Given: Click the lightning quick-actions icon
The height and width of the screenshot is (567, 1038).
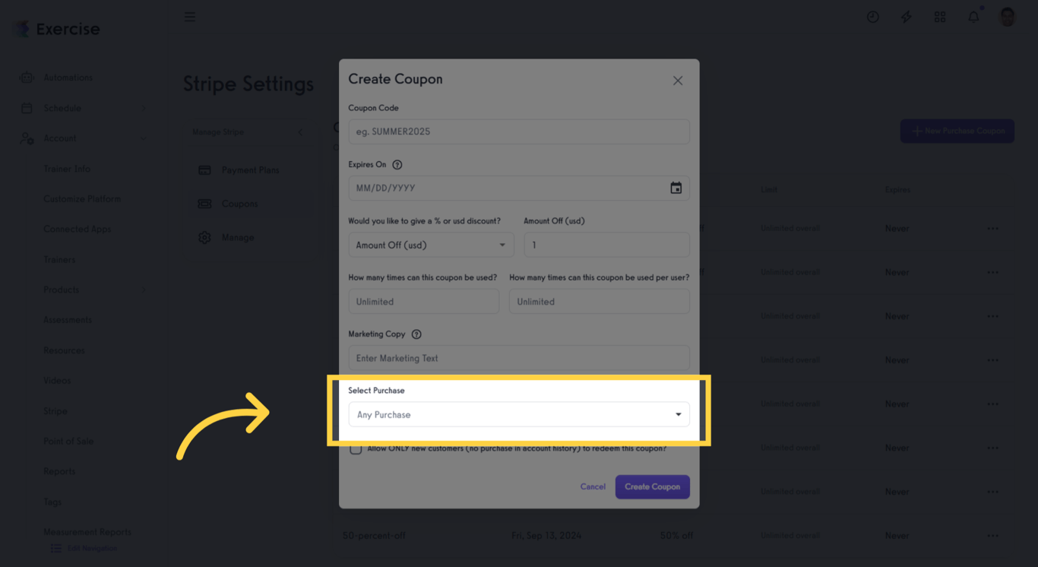Looking at the screenshot, I should 906,16.
